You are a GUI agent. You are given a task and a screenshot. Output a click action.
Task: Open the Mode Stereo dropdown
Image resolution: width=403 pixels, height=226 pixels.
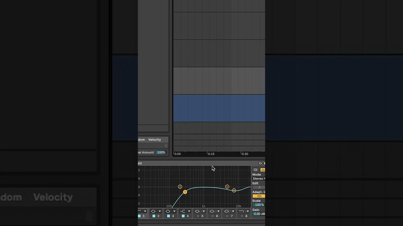click(259, 179)
